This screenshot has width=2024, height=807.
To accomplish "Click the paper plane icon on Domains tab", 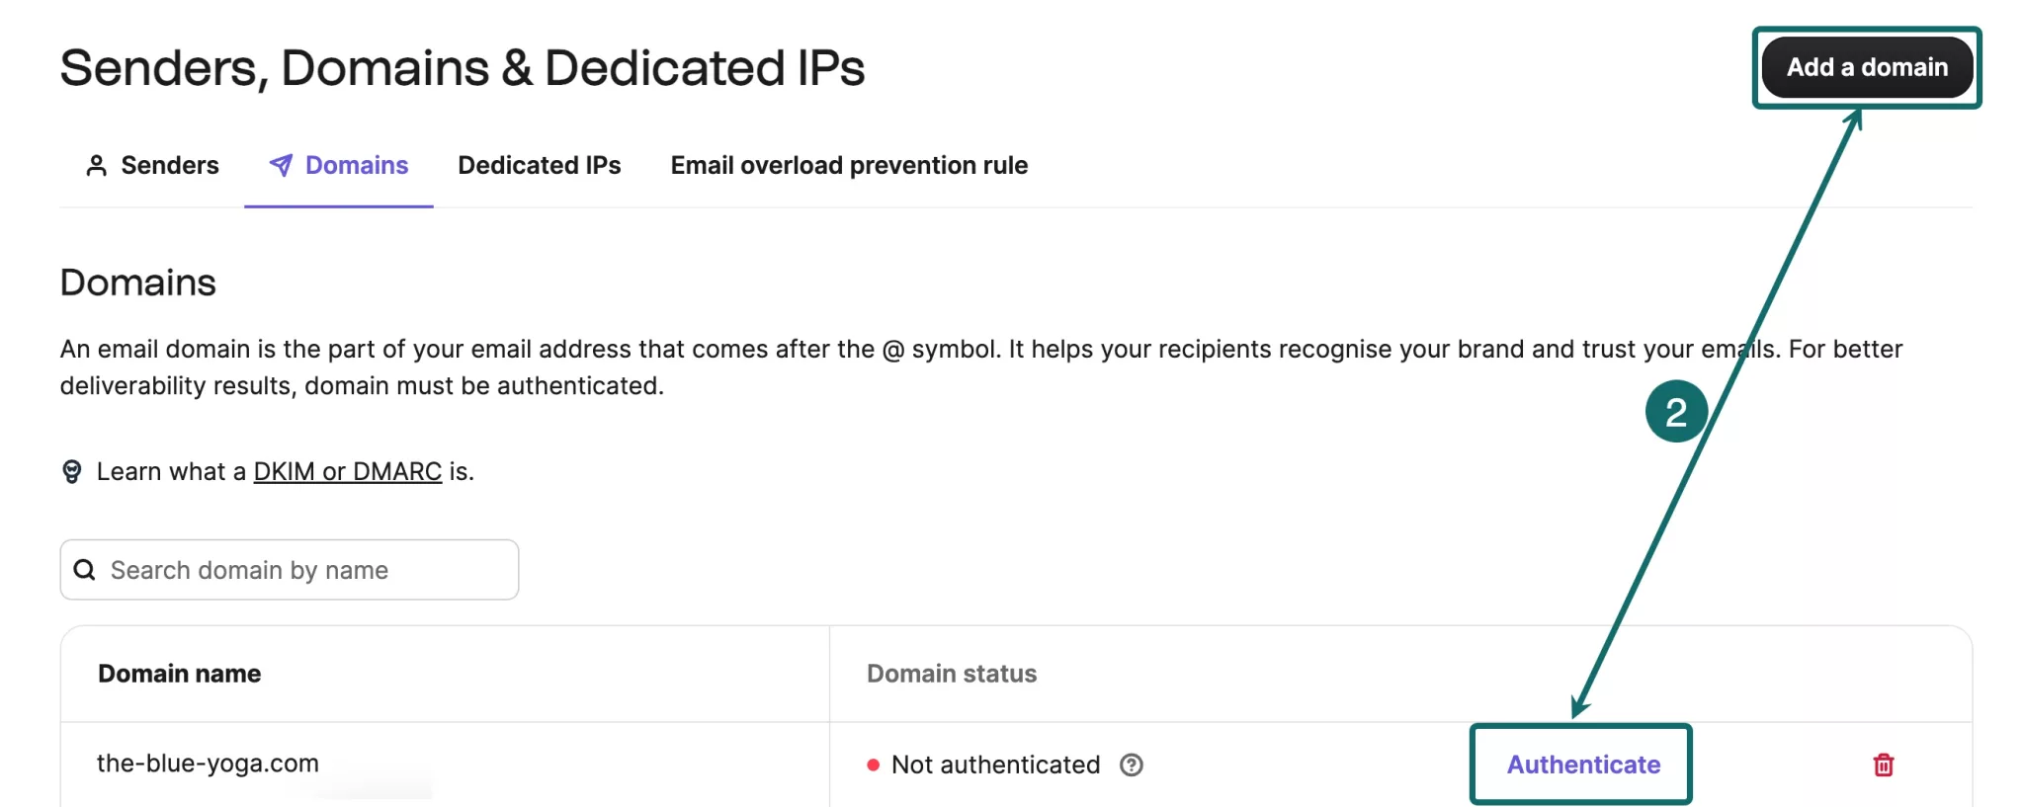I will point(281,165).
